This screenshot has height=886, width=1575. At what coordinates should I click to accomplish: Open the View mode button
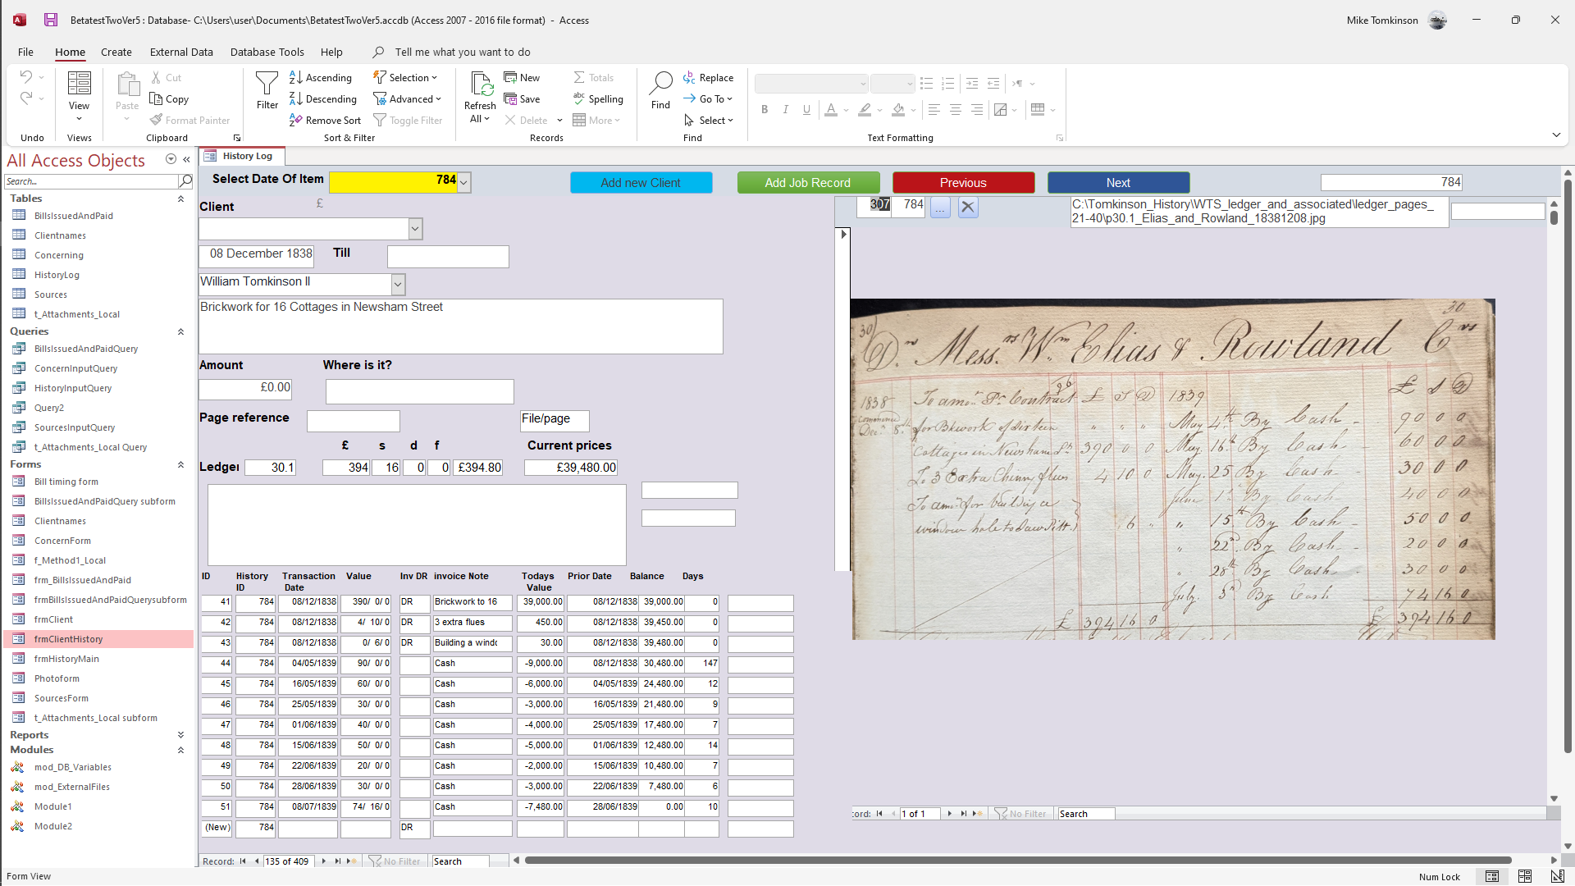pyautogui.click(x=79, y=97)
